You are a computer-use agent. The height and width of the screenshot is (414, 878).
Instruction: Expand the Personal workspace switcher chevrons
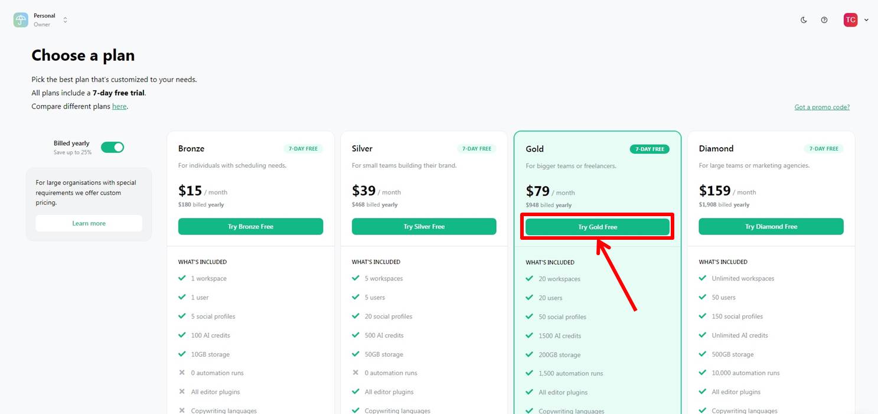[65, 20]
